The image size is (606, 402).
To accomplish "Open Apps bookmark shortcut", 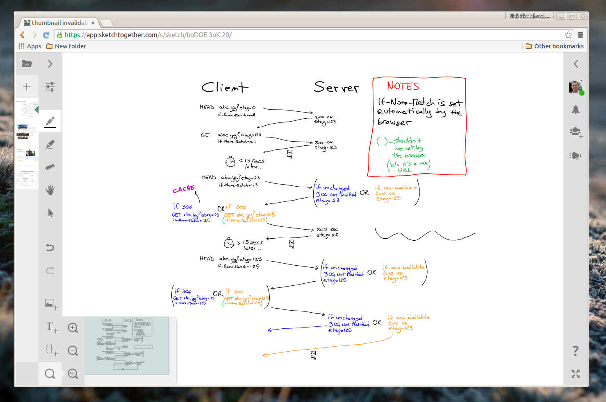I will point(30,46).
